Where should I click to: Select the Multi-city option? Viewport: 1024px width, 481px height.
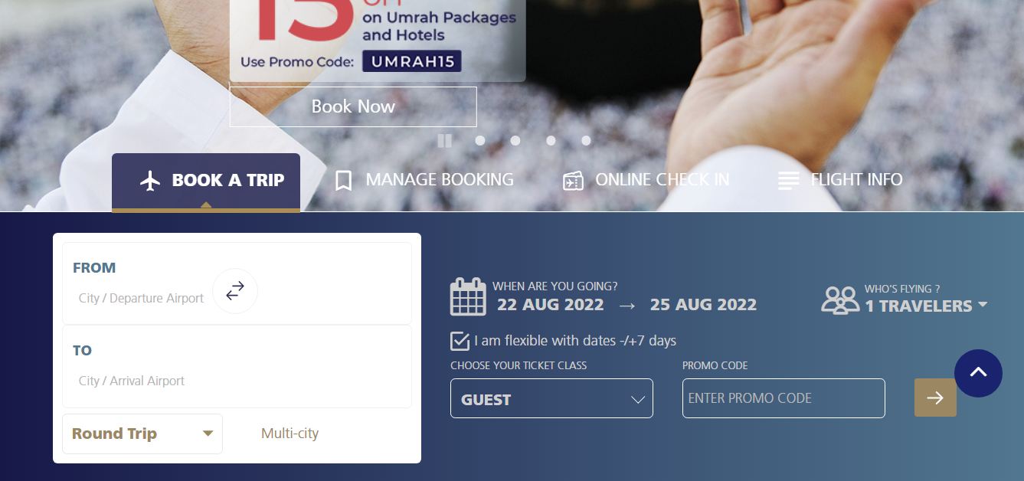click(x=290, y=434)
